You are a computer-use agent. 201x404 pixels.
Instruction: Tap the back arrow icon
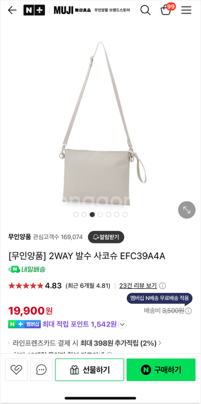click(12, 10)
